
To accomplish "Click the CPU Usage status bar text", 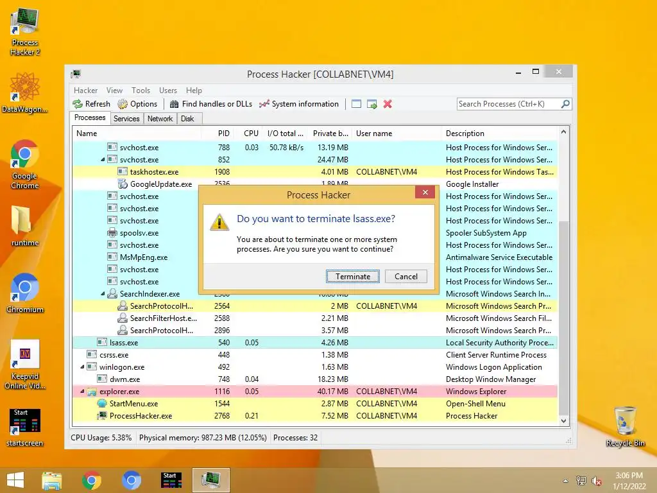I will 101,438.
